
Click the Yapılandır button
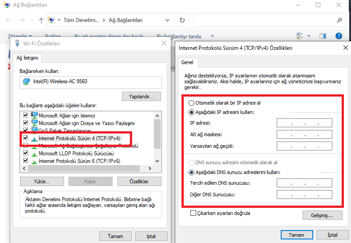pos(141,97)
